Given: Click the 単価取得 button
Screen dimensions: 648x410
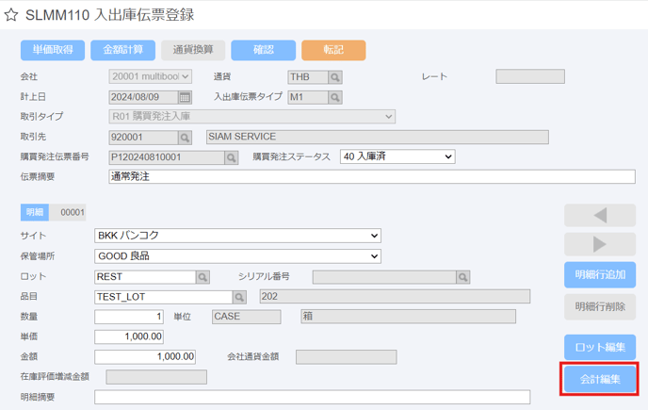Looking at the screenshot, I should pyautogui.click(x=53, y=50).
